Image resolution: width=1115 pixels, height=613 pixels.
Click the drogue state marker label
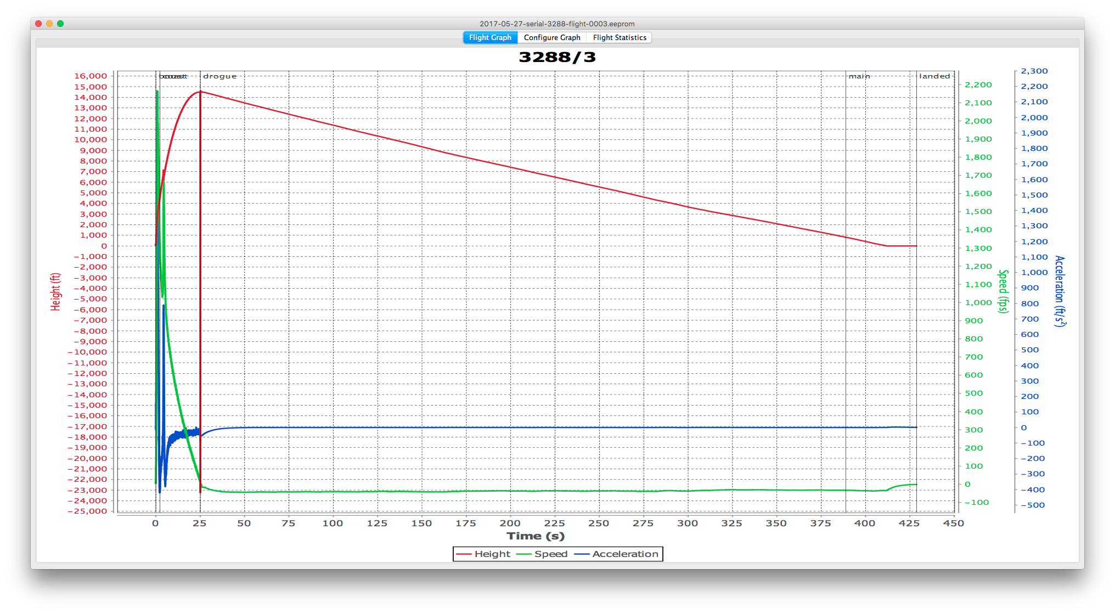click(x=219, y=76)
